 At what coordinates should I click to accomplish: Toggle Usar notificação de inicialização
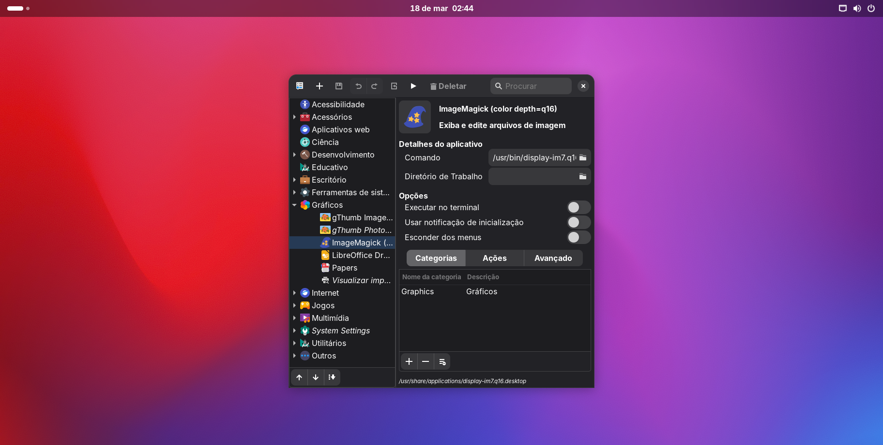579,222
